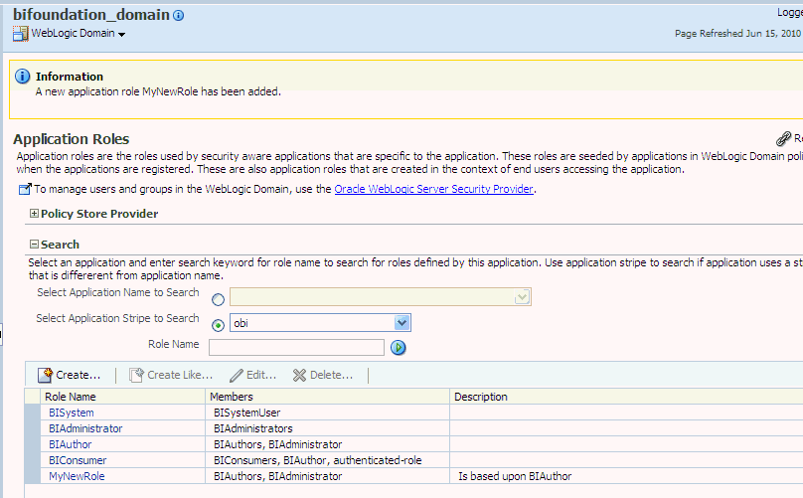This screenshot has width=803, height=498.
Task: Sort by Description column header
Action: coord(626,396)
